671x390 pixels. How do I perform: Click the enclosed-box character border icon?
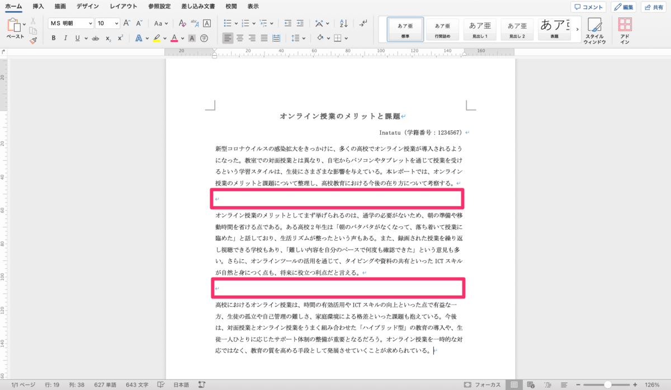(x=207, y=23)
